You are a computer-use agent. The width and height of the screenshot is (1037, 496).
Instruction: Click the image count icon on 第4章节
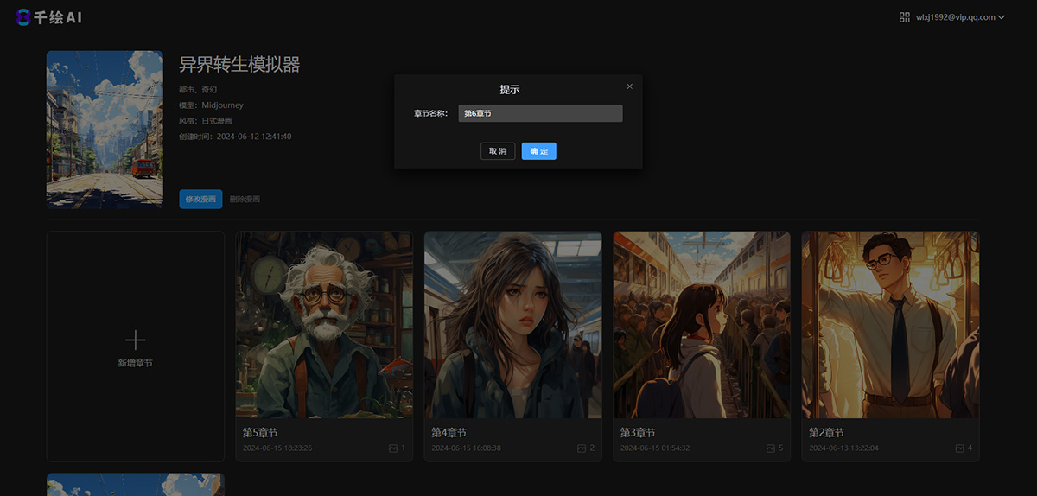point(582,448)
